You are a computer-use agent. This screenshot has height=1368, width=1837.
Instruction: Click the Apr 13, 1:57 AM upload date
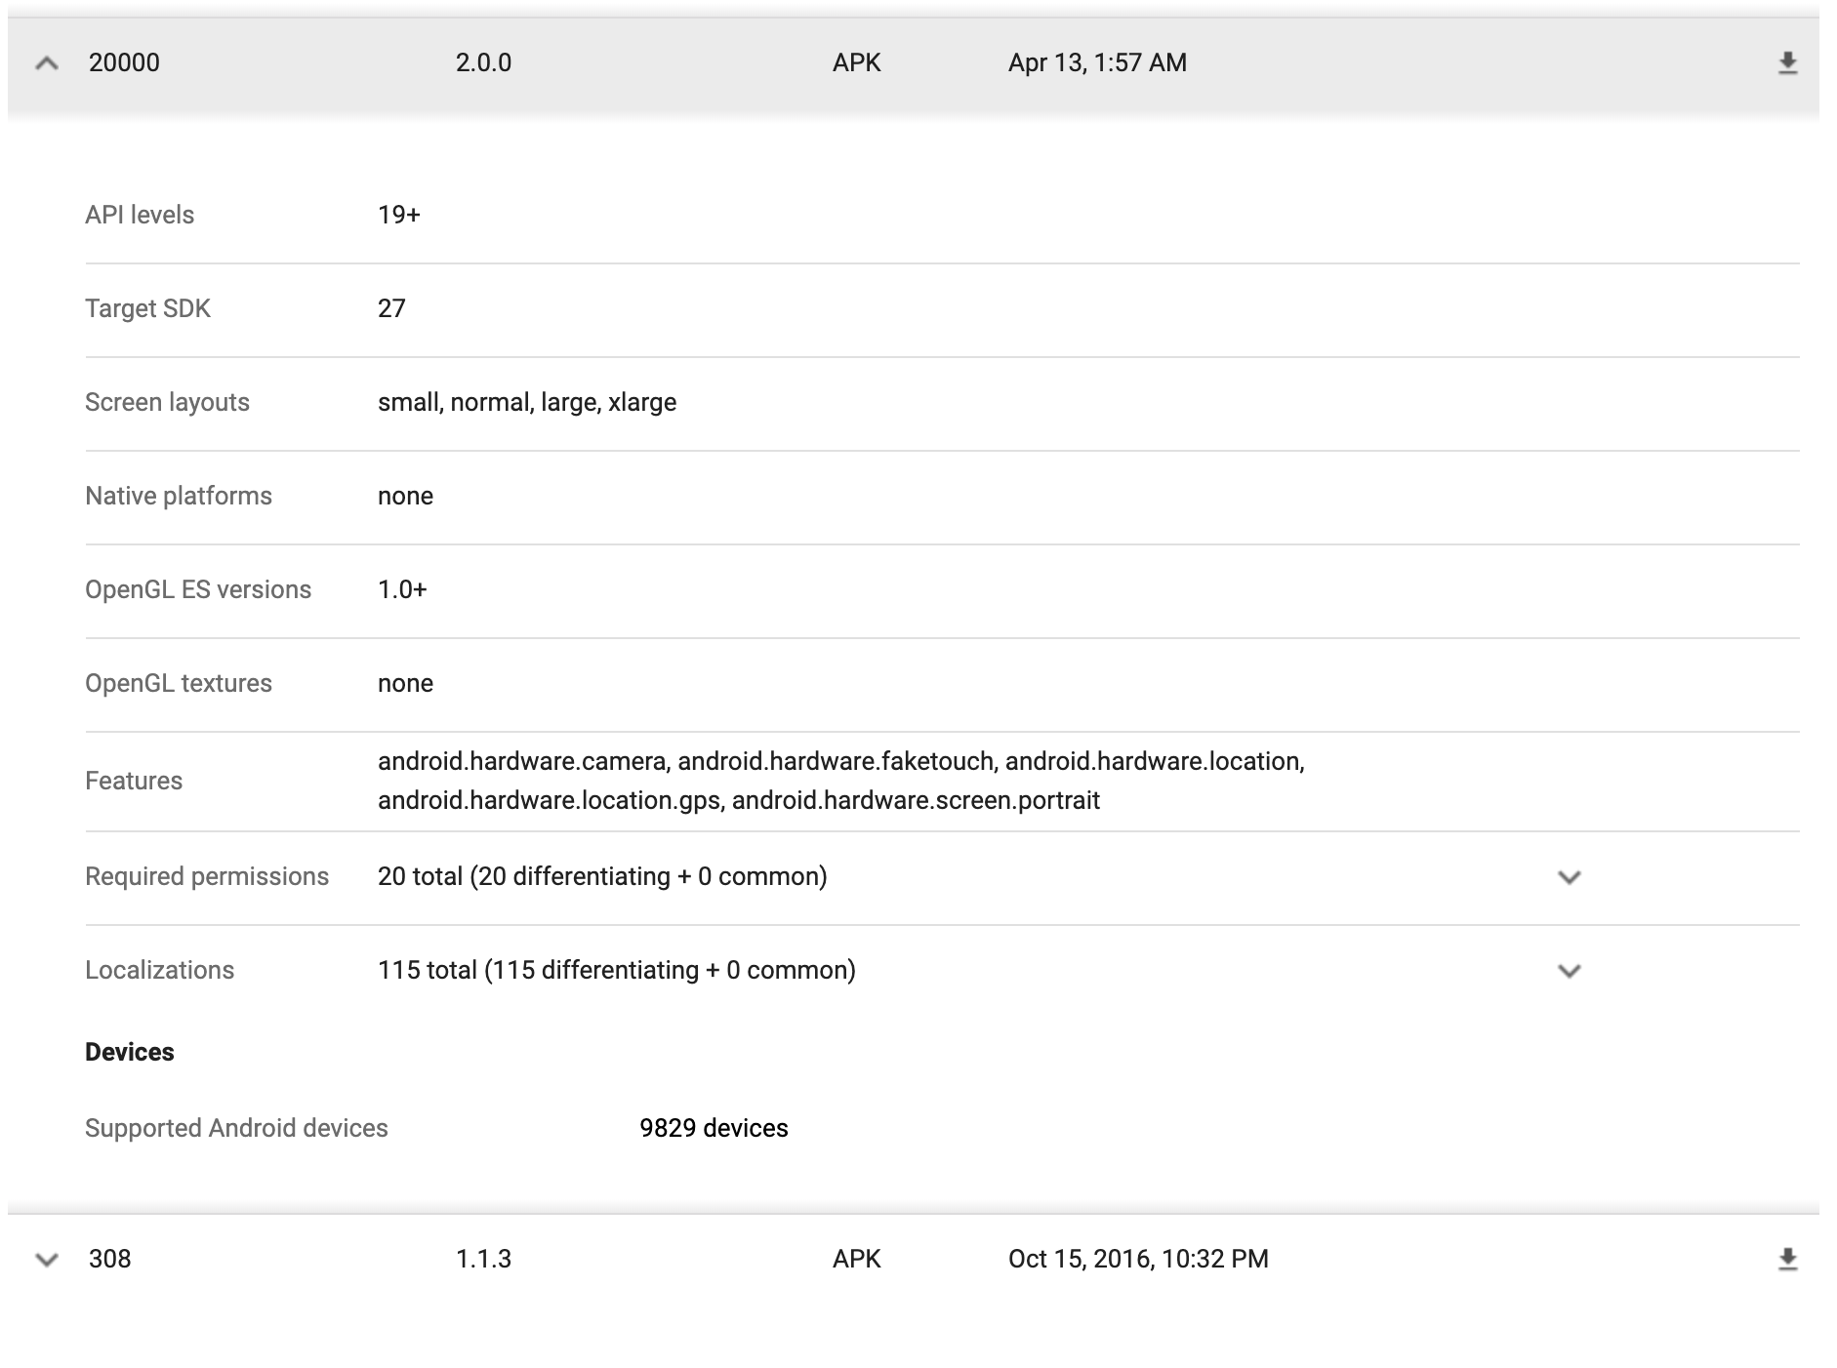coord(1097,63)
